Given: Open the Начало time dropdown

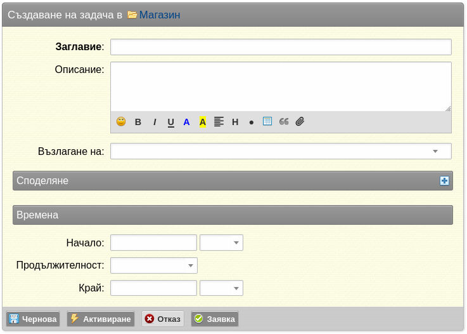Looking at the screenshot, I should point(221,243).
